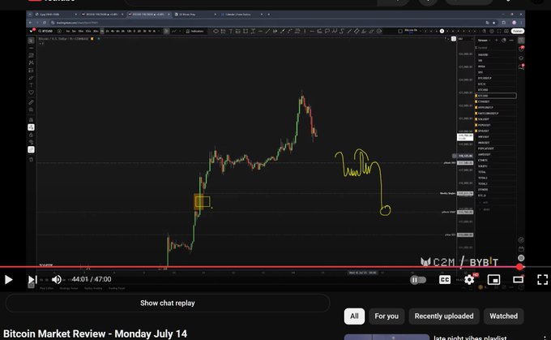Viewport: 551px width, 340px height.
Task: Open browser profile avatar
Action: [514, 23]
